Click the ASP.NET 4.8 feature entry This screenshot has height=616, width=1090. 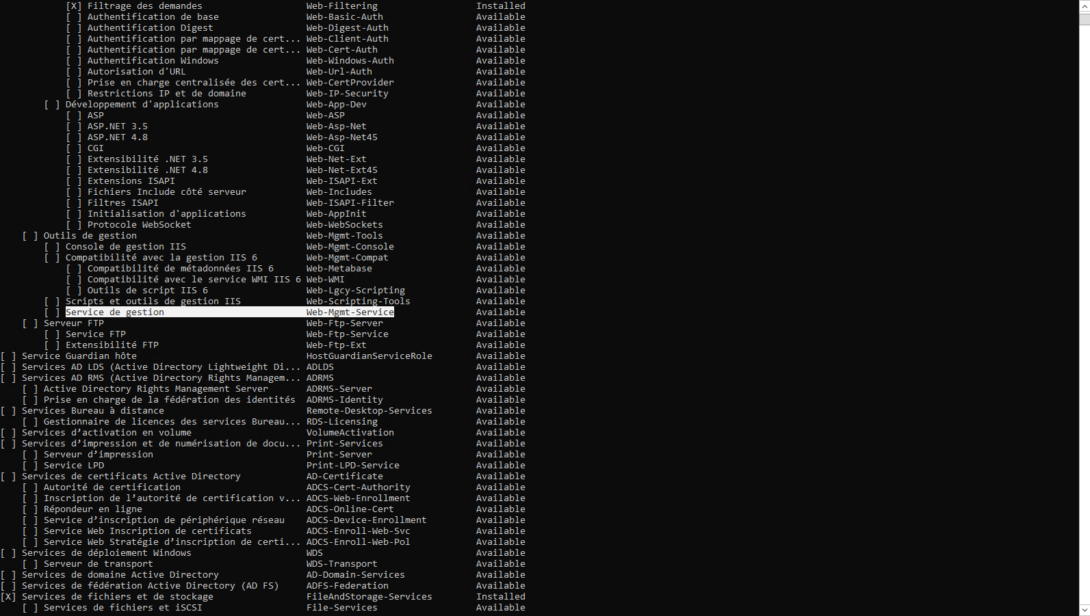pyautogui.click(x=117, y=137)
